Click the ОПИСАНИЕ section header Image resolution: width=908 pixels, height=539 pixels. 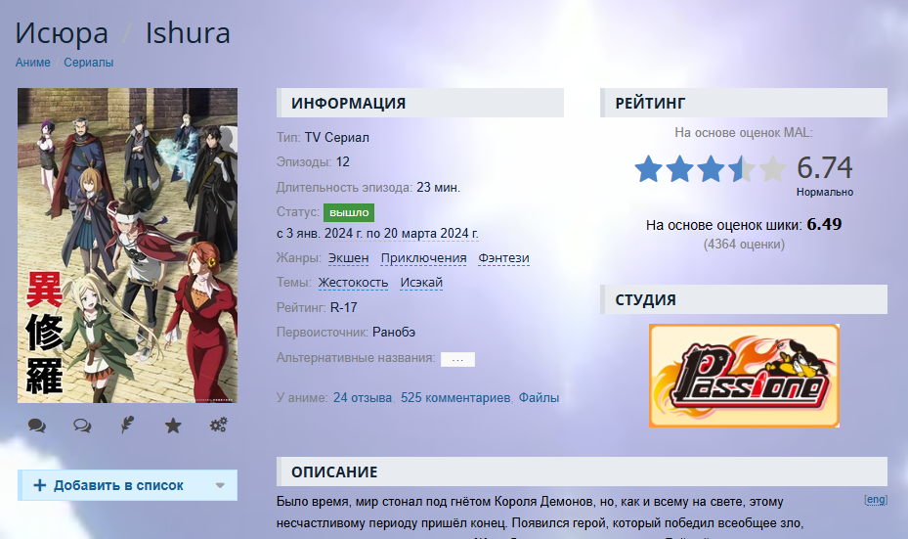[582, 472]
